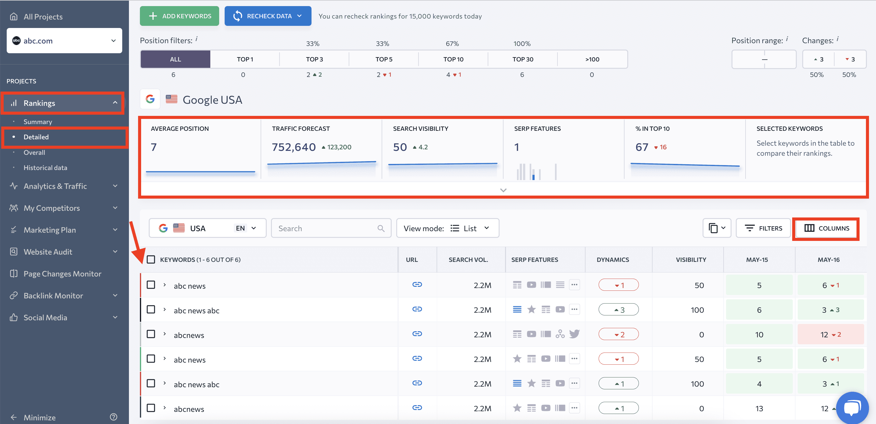Sort by the Visibility column header
This screenshot has width=876, height=424.
coord(691,260)
